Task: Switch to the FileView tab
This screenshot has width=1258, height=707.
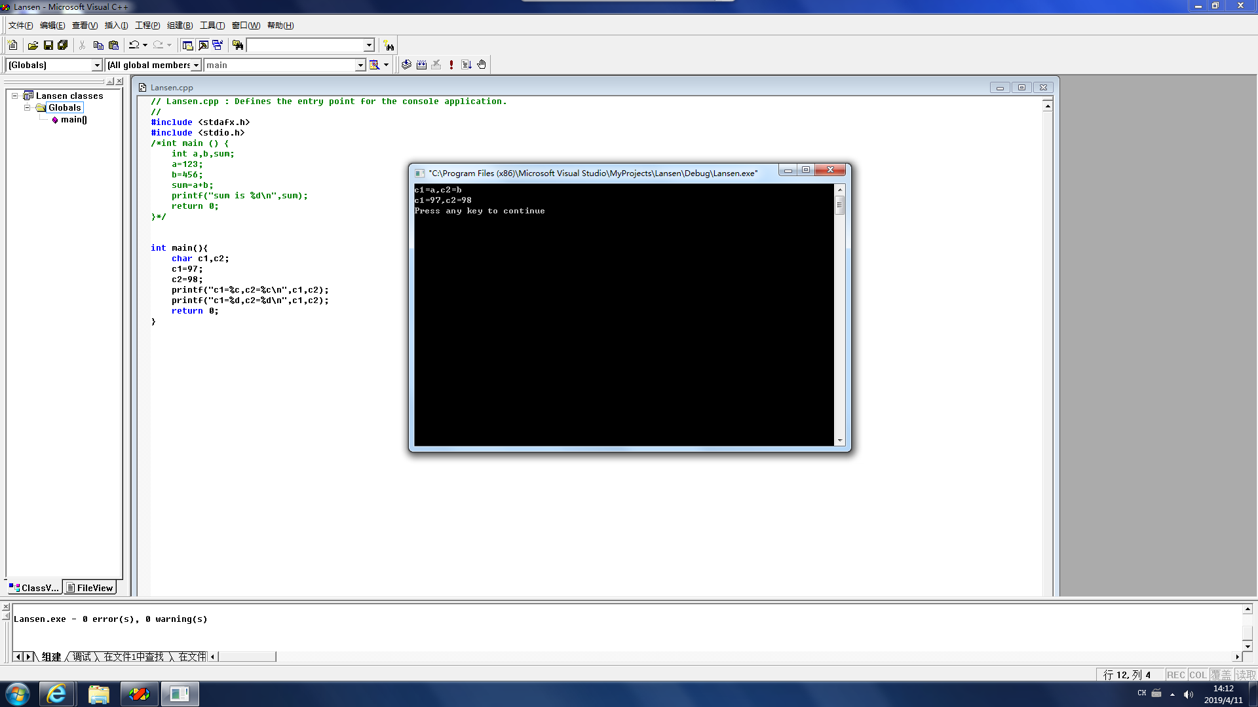Action: tap(90, 588)
